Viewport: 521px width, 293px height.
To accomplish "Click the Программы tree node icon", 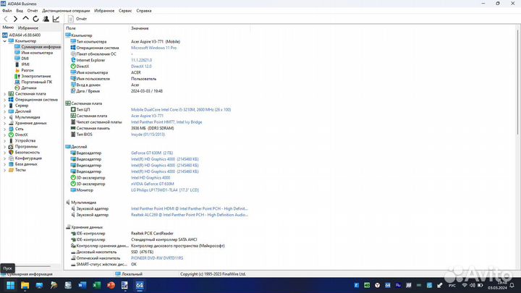I will pyautogui.click(x=11, y=146).
